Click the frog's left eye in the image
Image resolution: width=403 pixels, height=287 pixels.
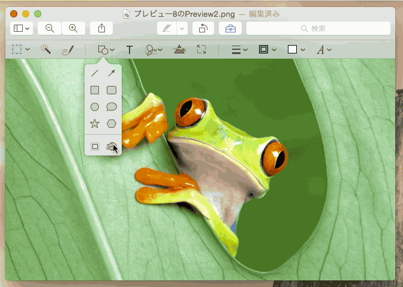(x=190, y=112)
